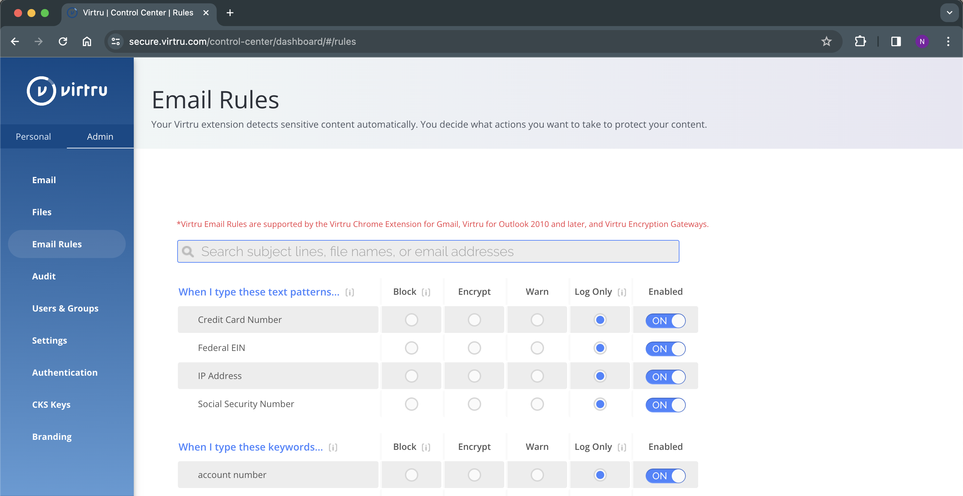Click info icon beside Block in patterns table
Image resolution: width=963 pixels, height=496 pixels.
(x=426, y=292)
